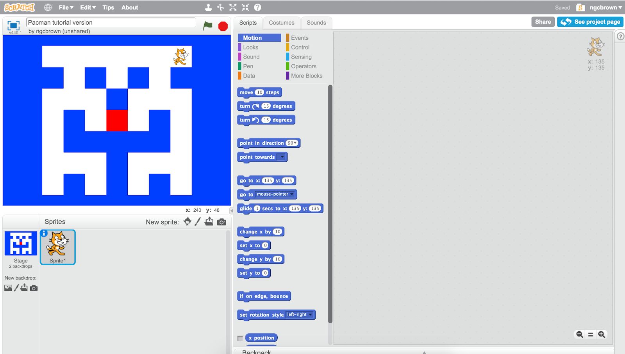Image resolution: width=625 pixels, height=354 pixels.
Task: Open Sprite1 info button
Action: [44, 233]
